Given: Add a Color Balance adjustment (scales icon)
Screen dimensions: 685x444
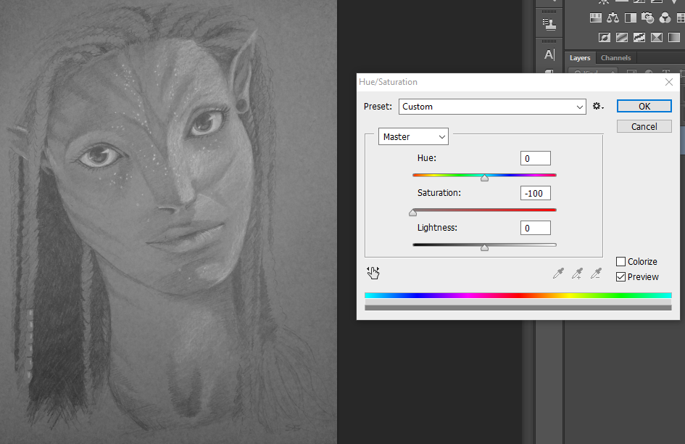Looking at the screenshot, I should tap(613, 17).
